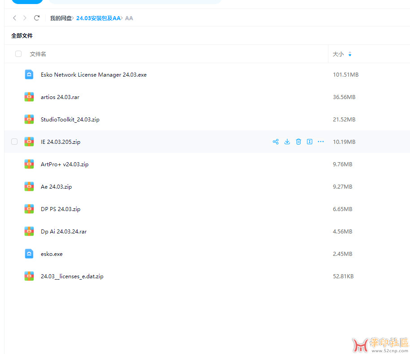Click the AA breadcrumb item
The width and height of the screenshot is (410, 354).
[129, 18]
